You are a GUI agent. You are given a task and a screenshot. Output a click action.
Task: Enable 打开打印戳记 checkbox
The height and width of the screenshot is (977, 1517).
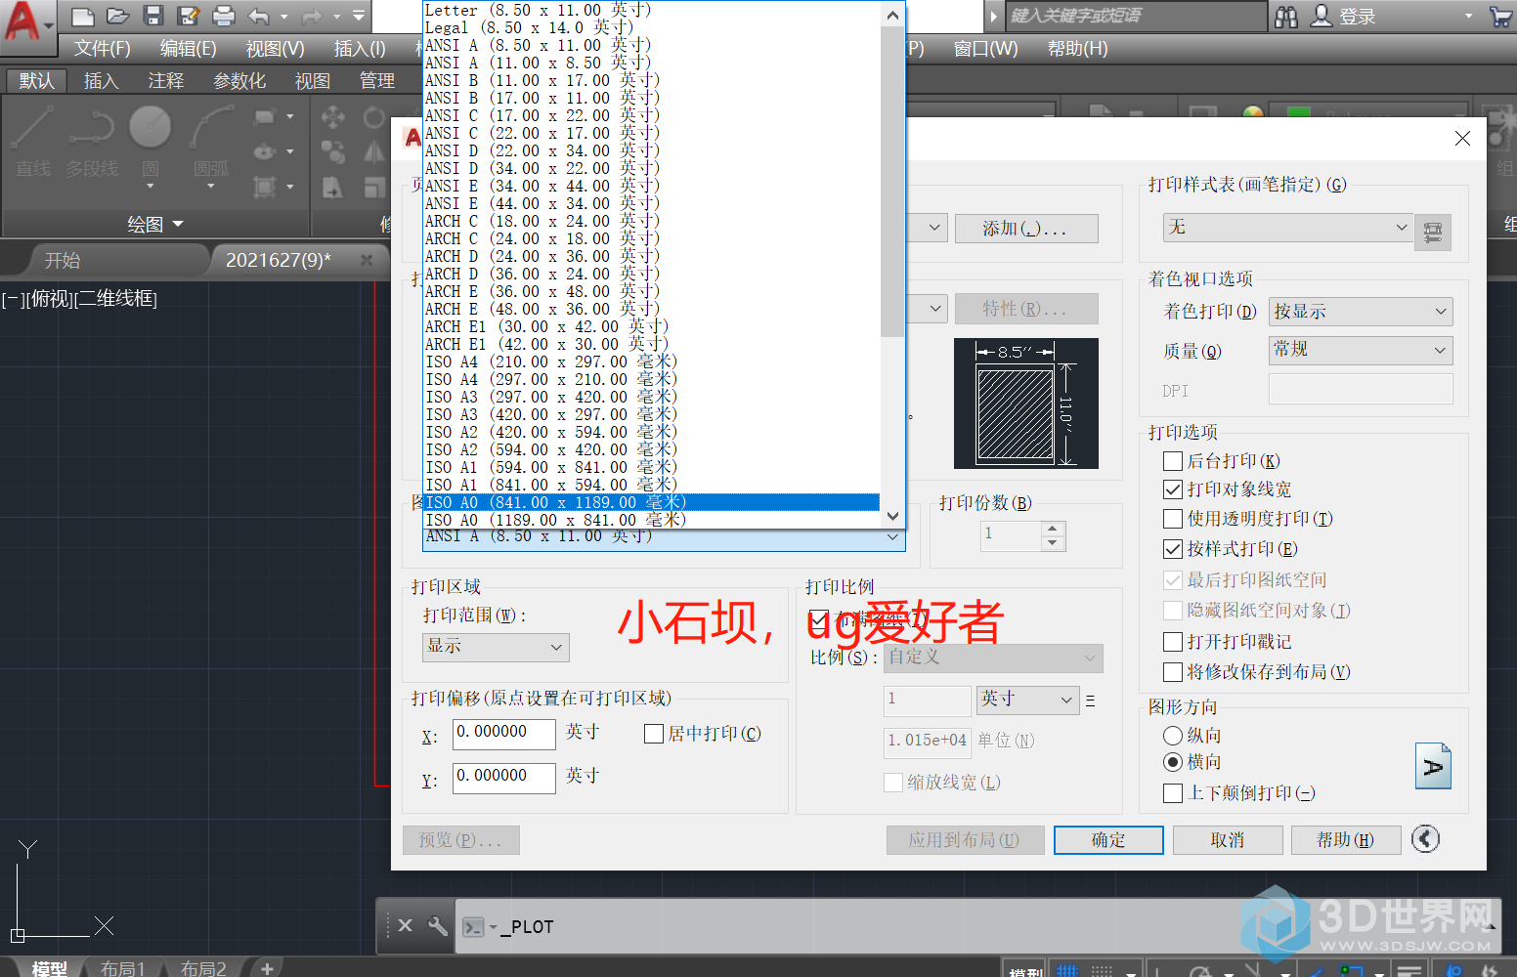point(1173,641)
